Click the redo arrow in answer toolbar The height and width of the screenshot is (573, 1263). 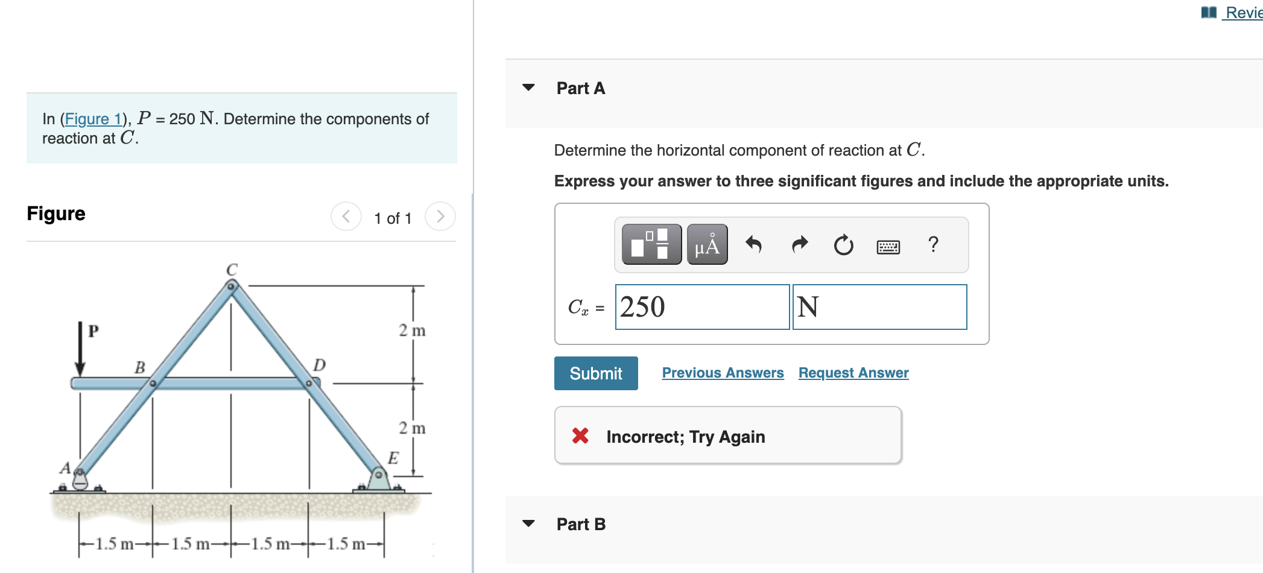799,245
